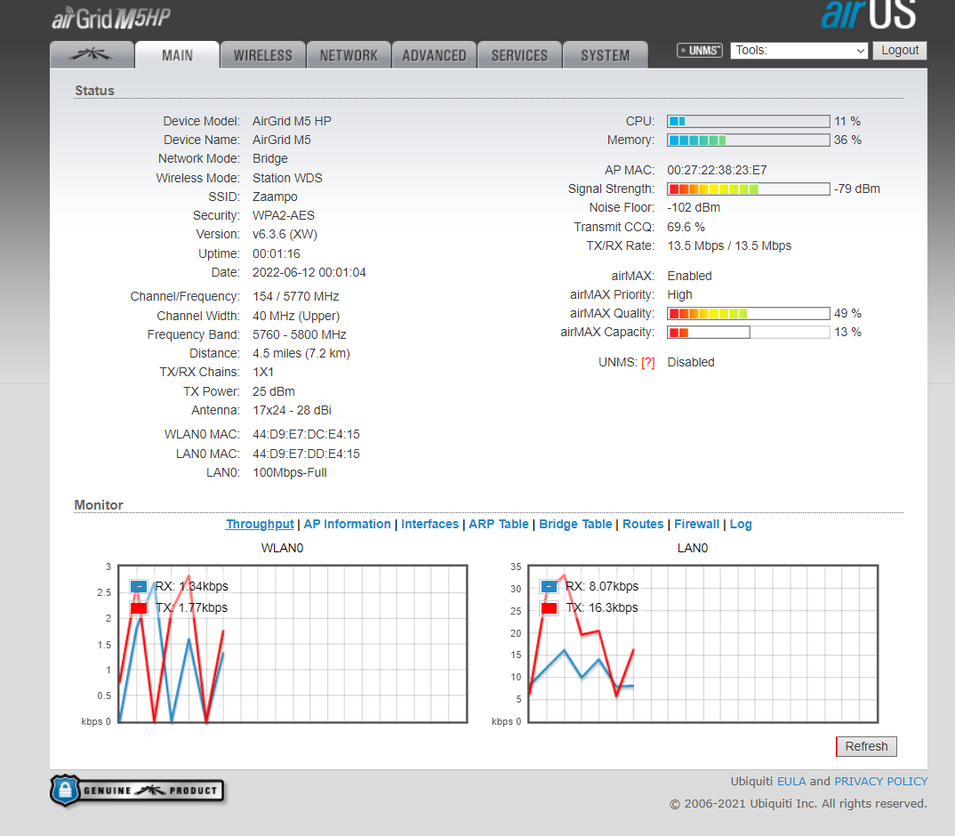
Task: Click the Genuine Product shield badge
Action: (138, 791)
